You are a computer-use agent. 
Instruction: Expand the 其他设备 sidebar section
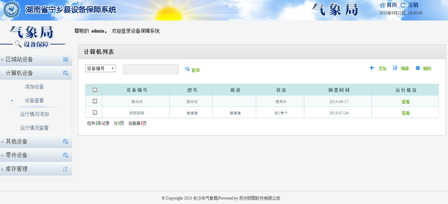click(17, 142)
